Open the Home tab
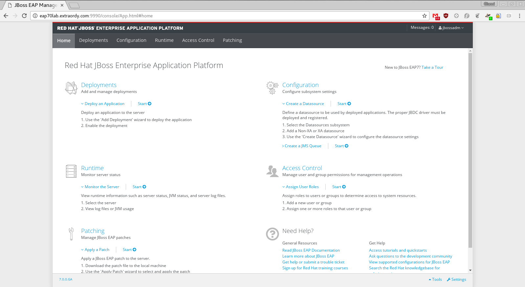 tap(64, 41)
